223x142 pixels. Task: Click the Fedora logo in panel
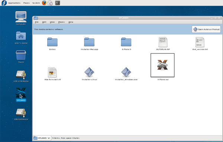[4, 3]
